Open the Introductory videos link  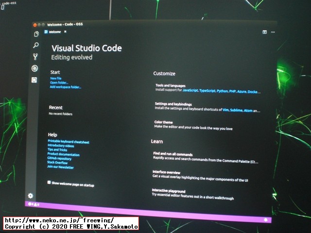click(61, 146)
